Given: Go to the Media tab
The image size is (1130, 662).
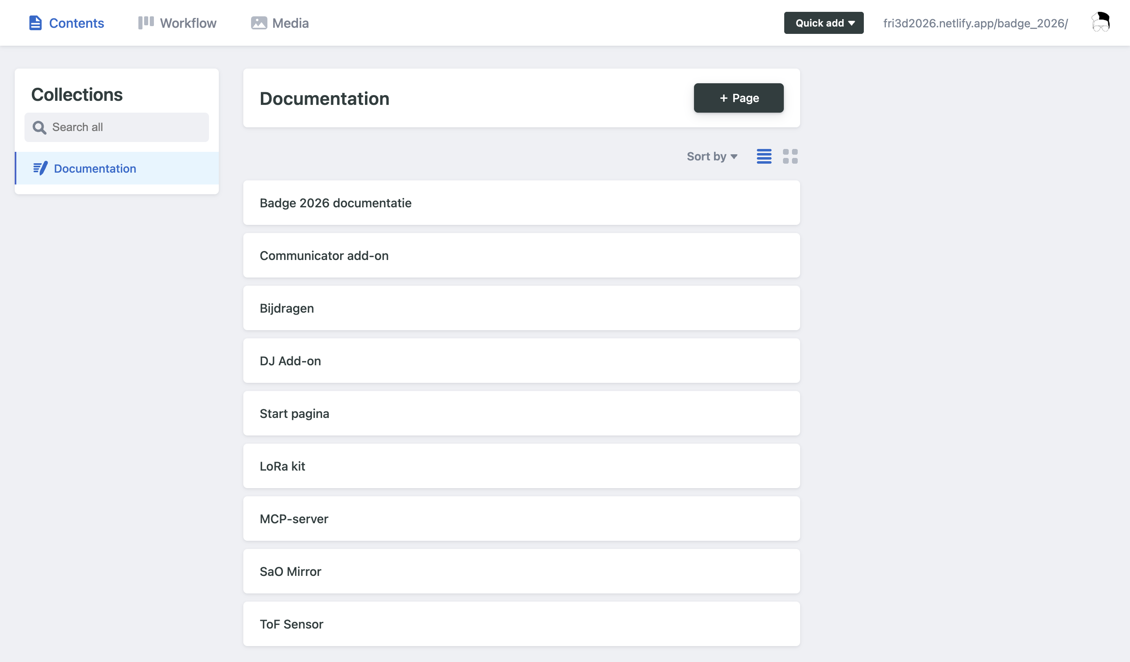Looking at the screenshot, I should click(x=280, y=23).
